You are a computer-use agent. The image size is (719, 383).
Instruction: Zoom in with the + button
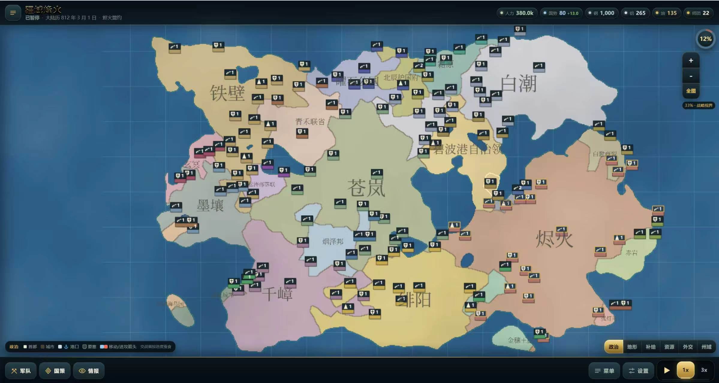pyautogui.click(x=691, y=60)
